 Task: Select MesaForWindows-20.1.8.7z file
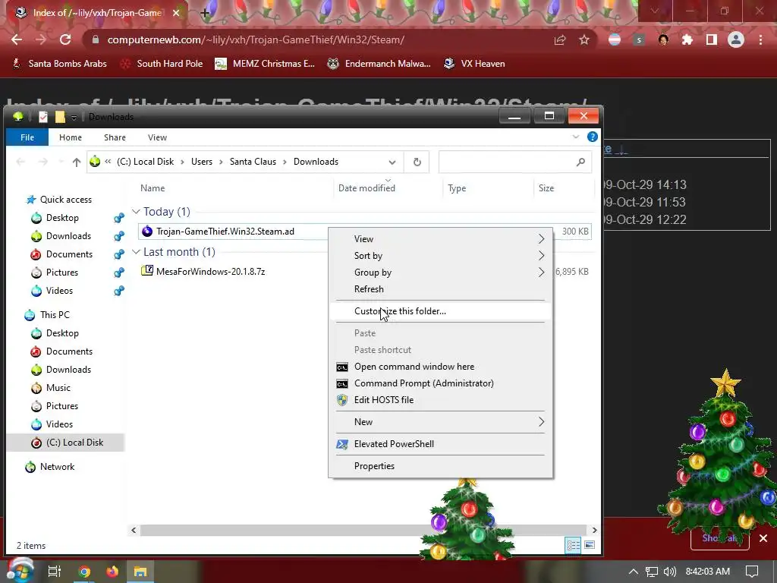210,272
